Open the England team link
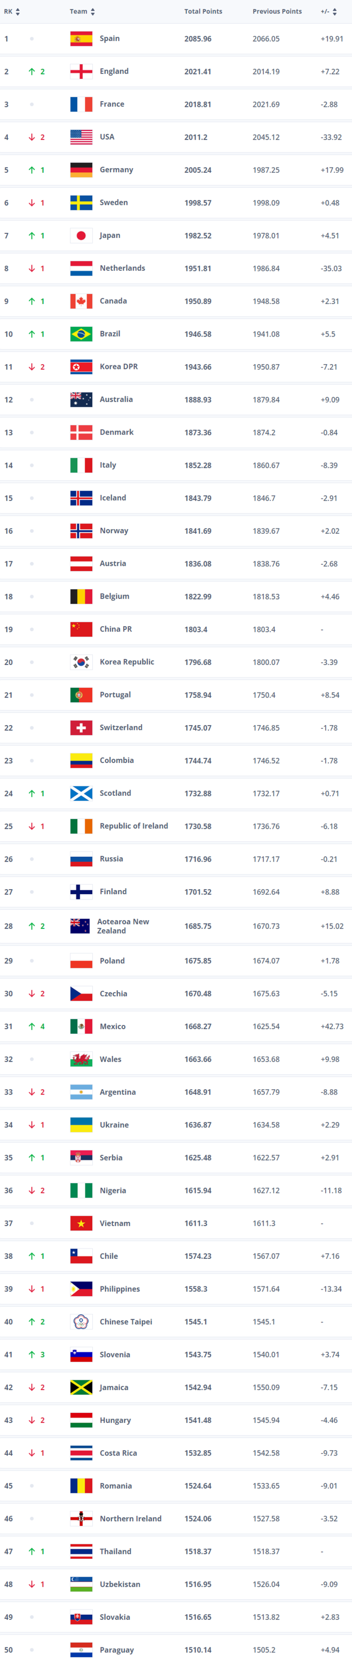 (114, 72)
